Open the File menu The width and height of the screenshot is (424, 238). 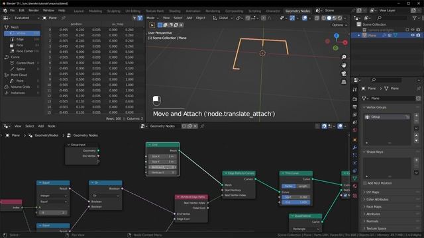12,11
